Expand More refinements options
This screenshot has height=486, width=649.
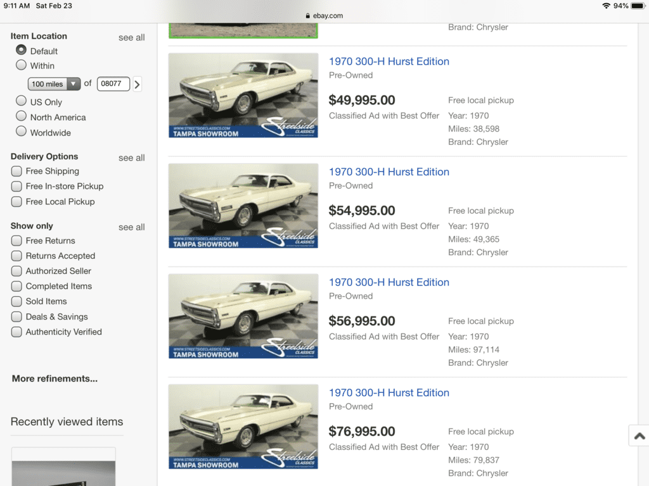[x=55, y=378]
